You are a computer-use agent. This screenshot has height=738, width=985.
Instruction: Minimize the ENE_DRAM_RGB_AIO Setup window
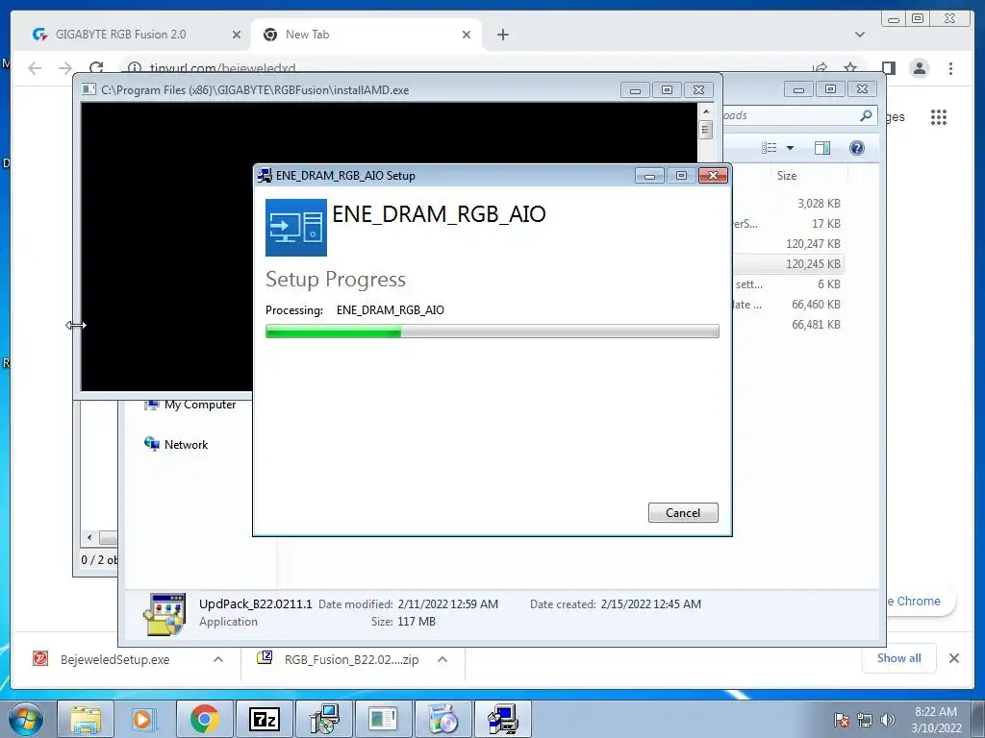pos(649,176)
